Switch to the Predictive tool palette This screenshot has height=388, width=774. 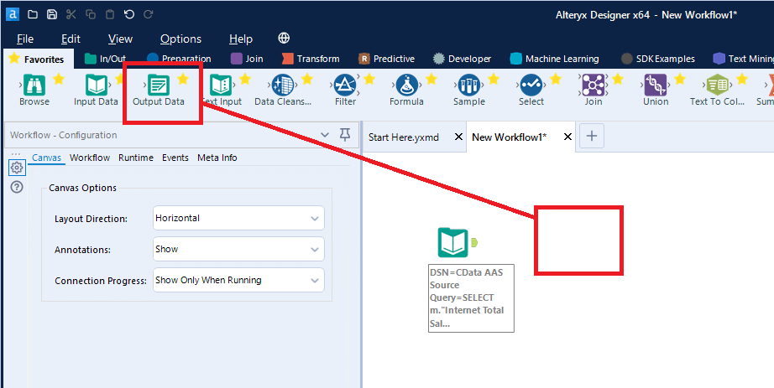pyautogui.click(x=386, y=59)
